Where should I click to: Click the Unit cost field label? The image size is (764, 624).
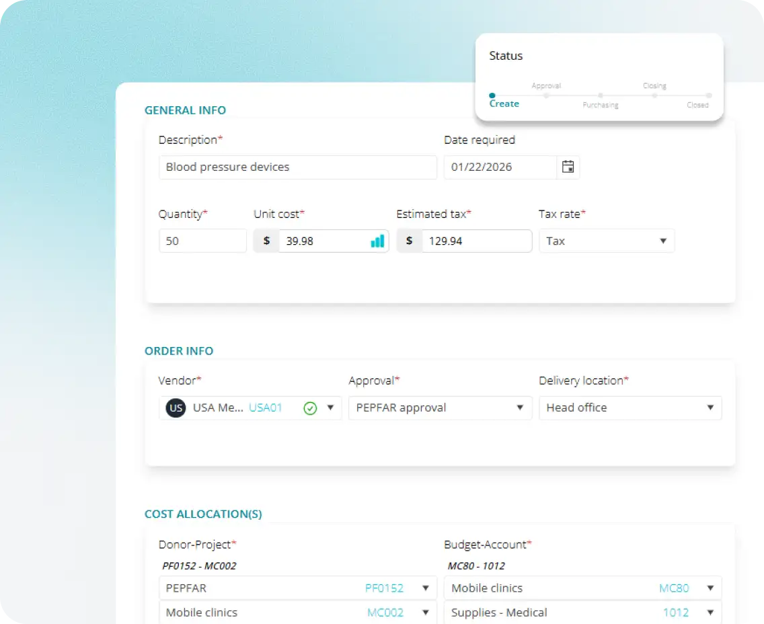pos(278,214)
